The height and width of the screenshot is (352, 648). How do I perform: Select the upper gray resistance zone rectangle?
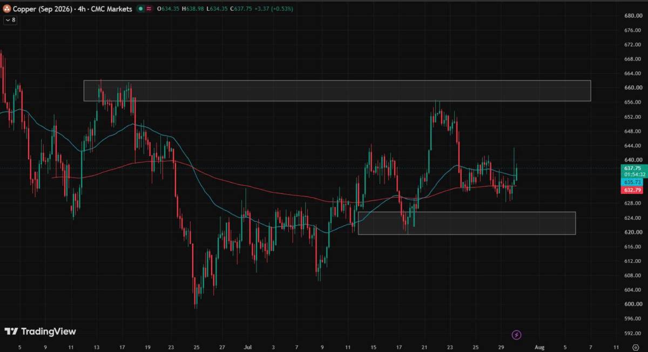pos(337,91)
